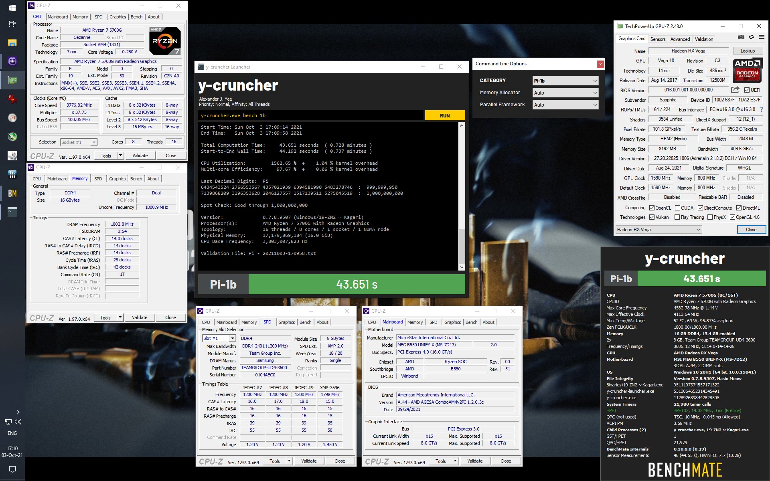Click Validate in the CPU-Z CPU window

(x=140, y=156)
